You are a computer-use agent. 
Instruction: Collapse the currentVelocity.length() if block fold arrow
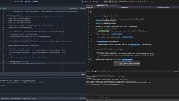point(5,35)
